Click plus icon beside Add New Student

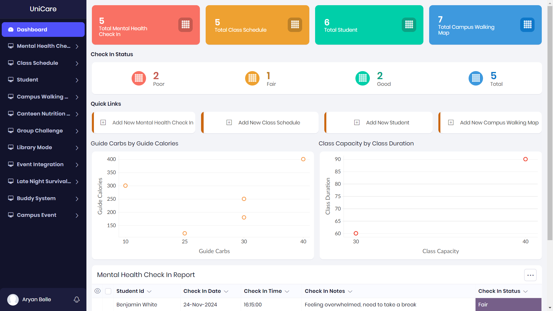coord(357,123)
